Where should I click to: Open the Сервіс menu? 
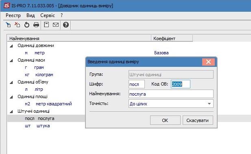[x=48, y=15]
